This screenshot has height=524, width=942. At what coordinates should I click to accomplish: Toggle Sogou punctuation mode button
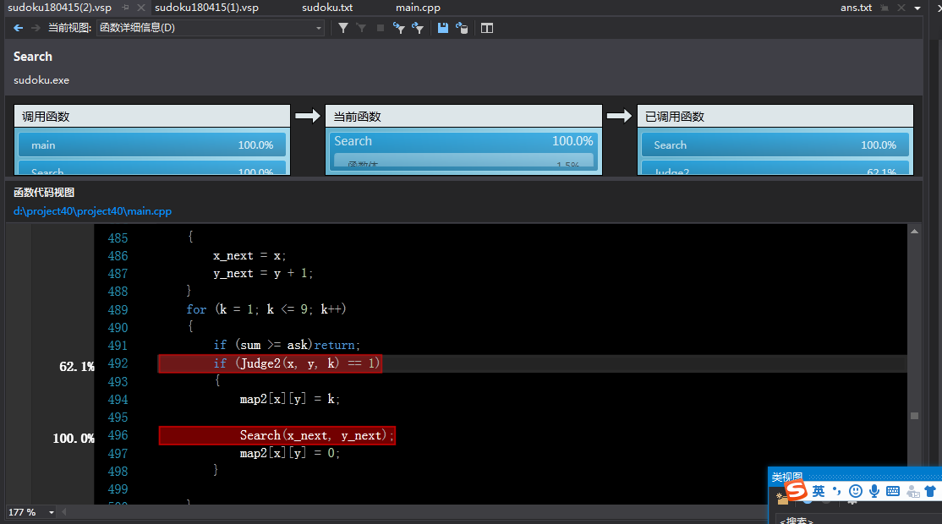[x=837, y=491]
